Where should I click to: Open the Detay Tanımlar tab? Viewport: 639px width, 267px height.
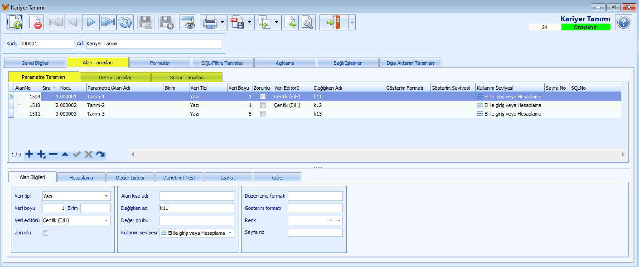[x=115, y=78]
